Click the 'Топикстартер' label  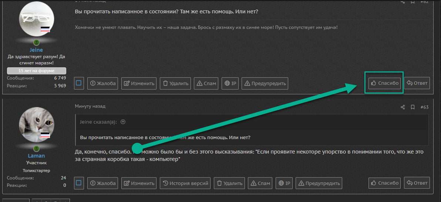click(36, 171)
